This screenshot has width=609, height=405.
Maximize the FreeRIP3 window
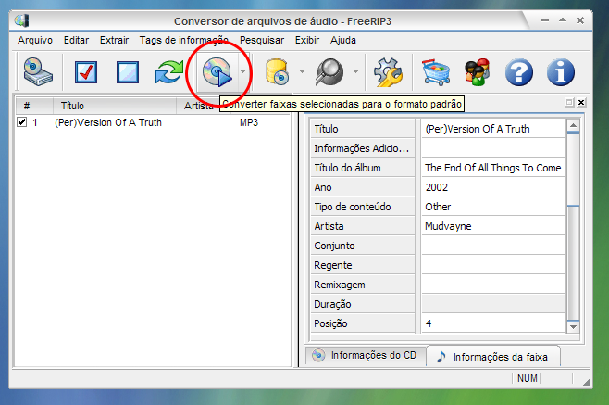tap(563, 19)
